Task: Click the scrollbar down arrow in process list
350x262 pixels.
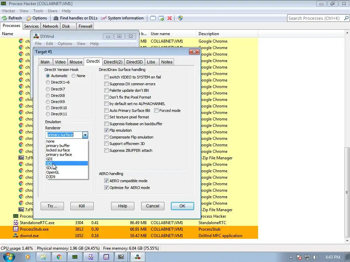Action: (x=347, y=241)
